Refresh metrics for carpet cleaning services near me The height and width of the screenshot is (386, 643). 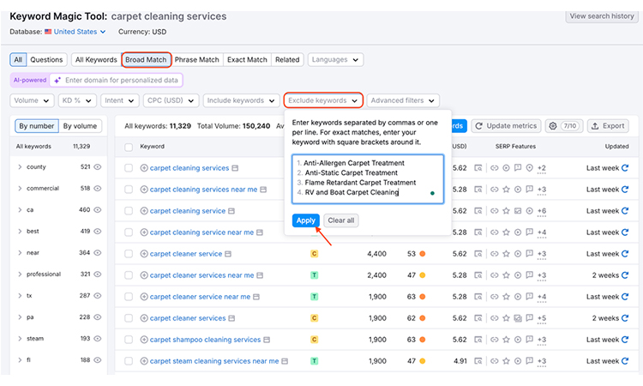tap(625, 189)
